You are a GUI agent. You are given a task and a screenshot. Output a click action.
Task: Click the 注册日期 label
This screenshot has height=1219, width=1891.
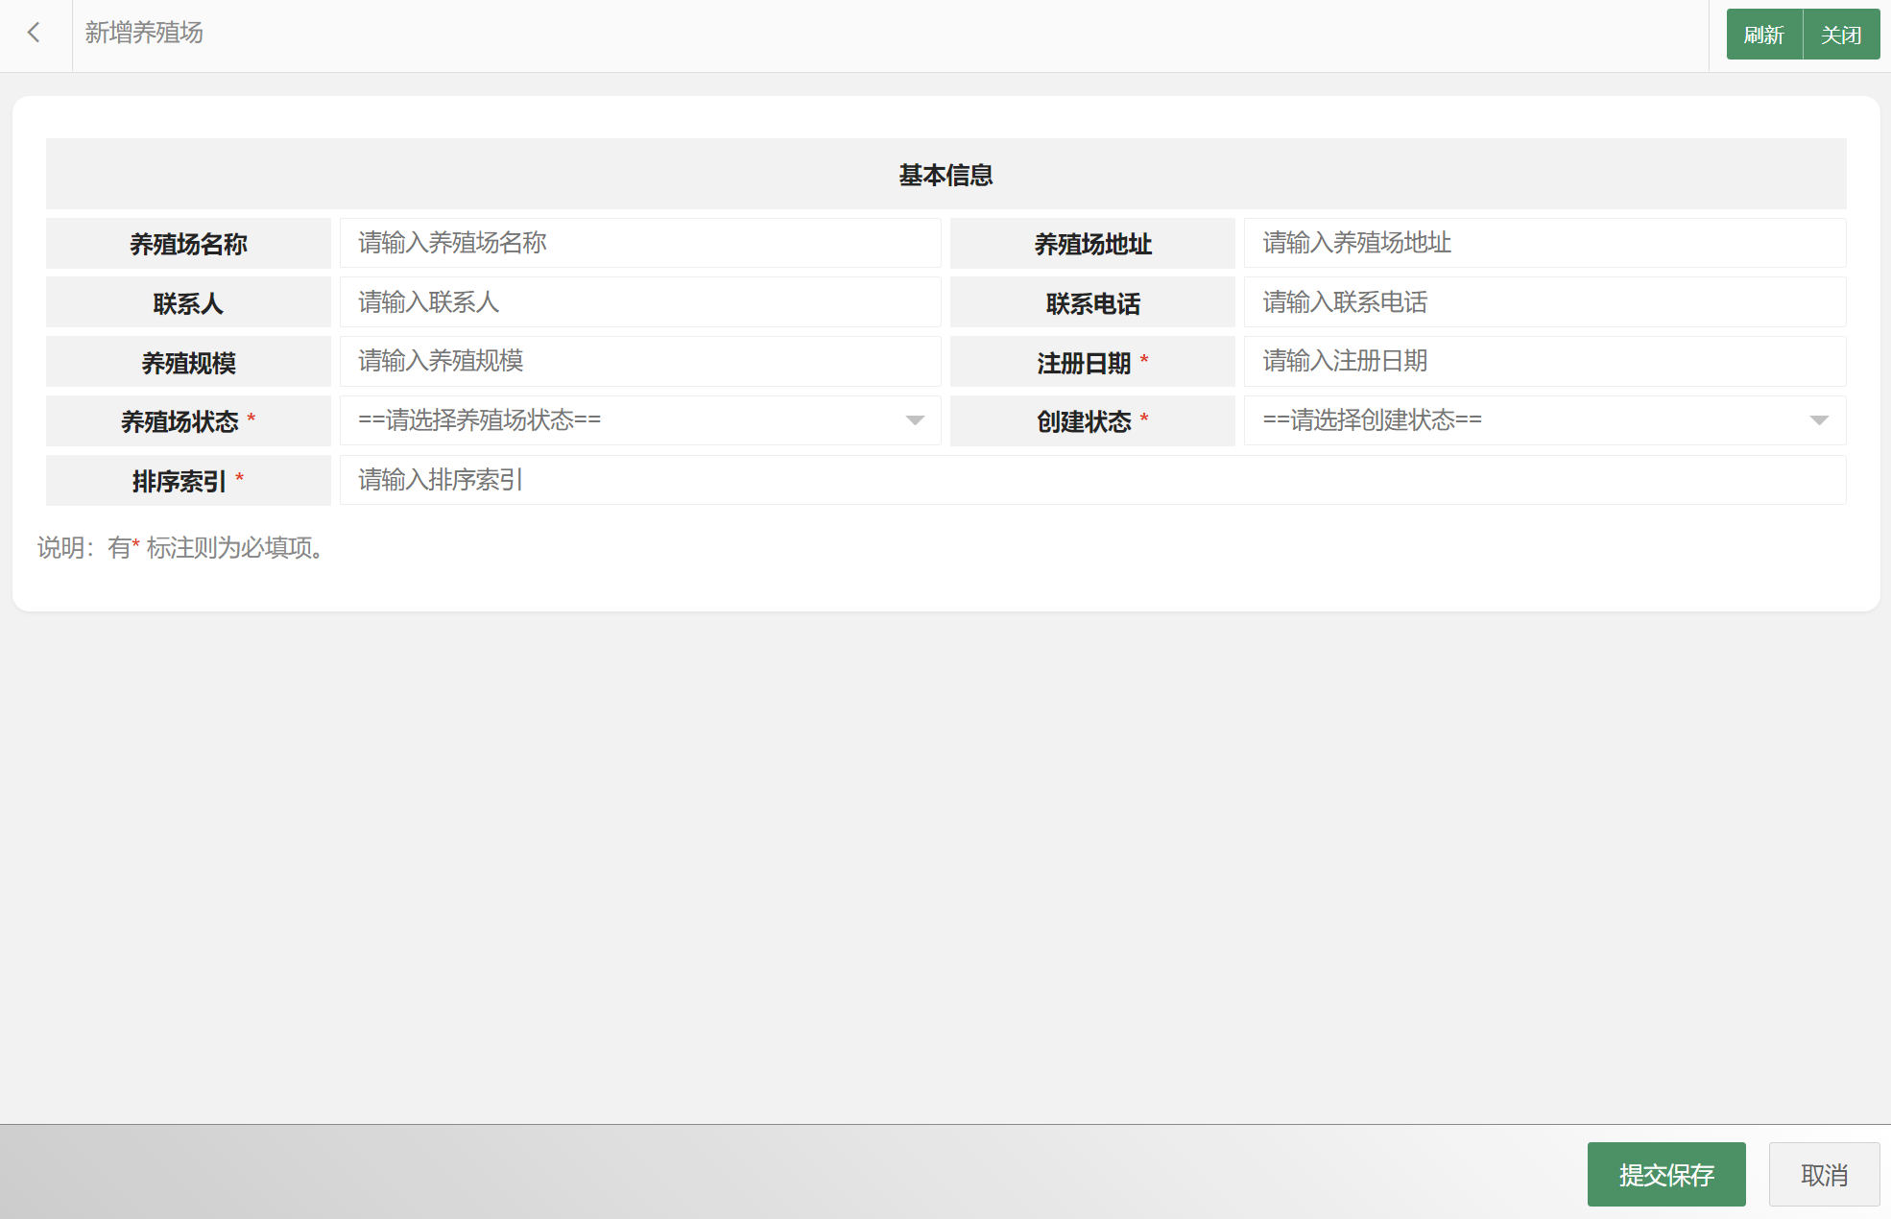click(x=1092, y=363)
